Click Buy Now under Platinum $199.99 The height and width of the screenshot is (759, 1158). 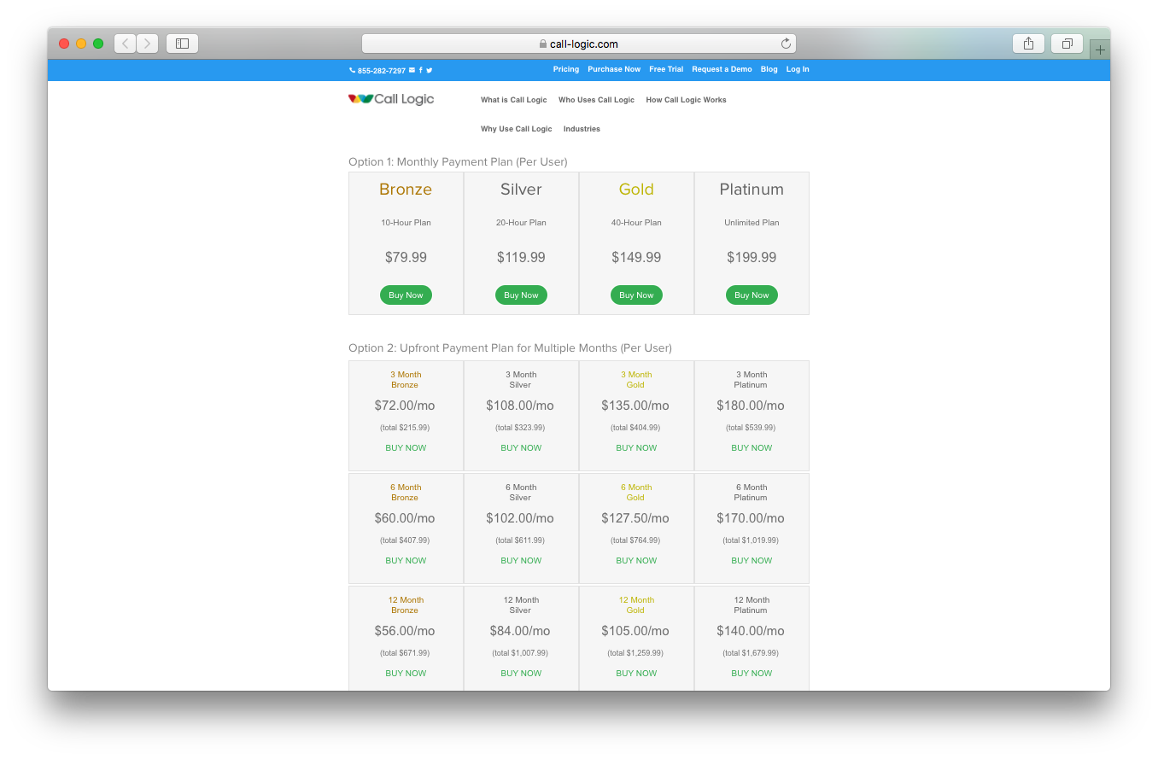pos(752,295)
